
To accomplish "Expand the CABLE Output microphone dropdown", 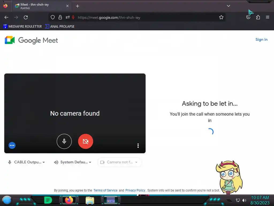I will 26,162.
